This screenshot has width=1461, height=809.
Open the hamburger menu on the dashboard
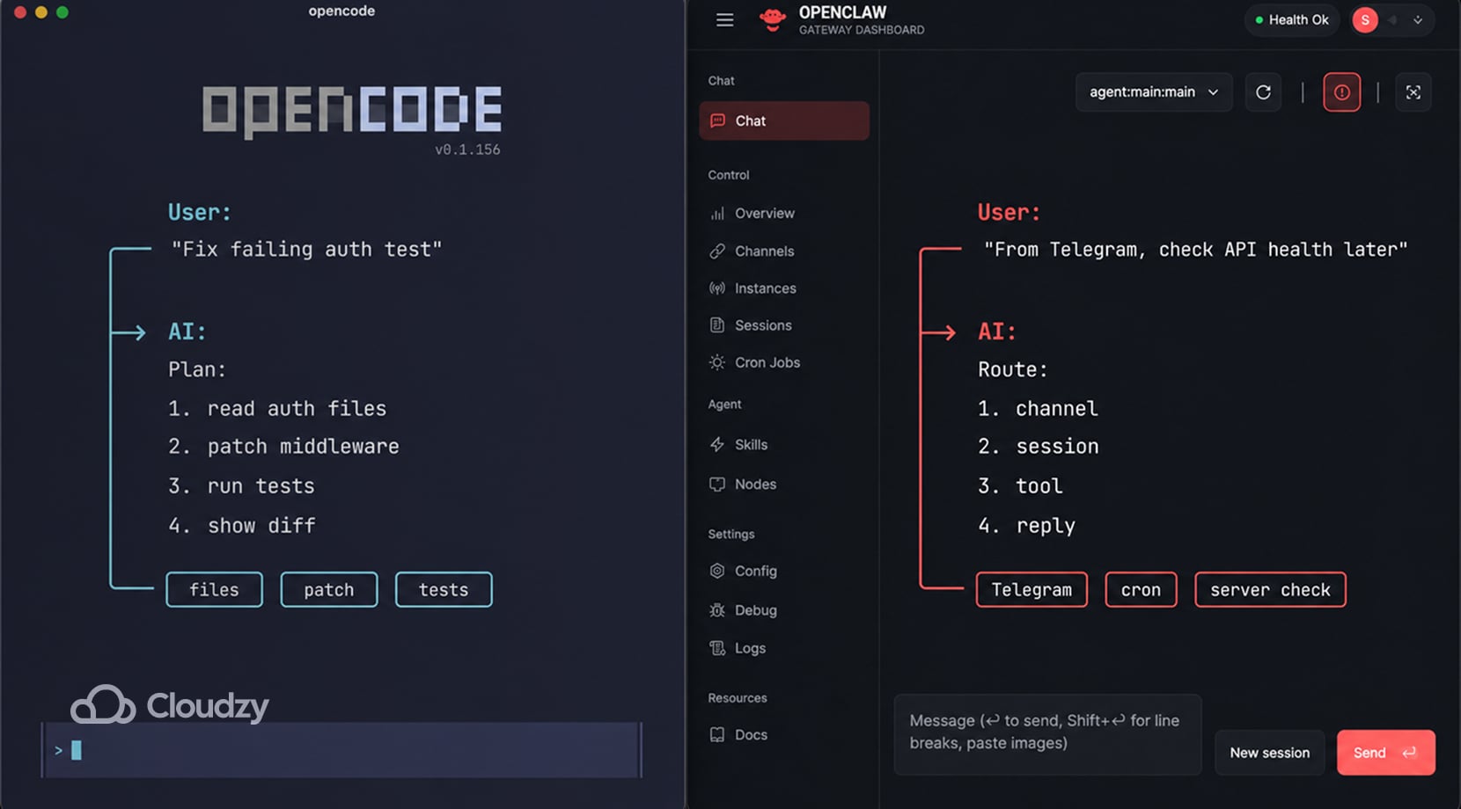pos(724,19)
